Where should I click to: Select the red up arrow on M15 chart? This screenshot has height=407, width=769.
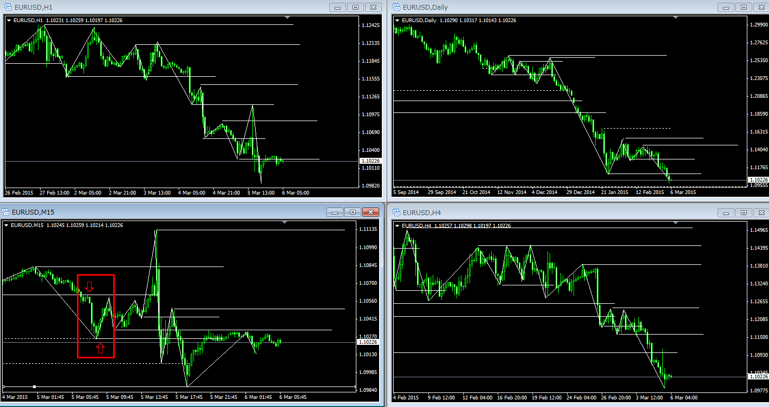tap(100, 348)
